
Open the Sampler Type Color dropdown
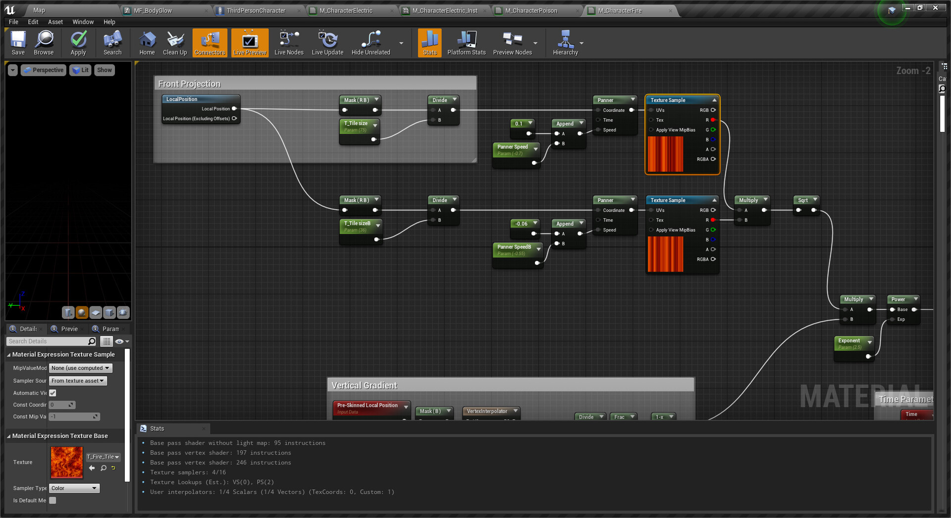coord(74,488)
